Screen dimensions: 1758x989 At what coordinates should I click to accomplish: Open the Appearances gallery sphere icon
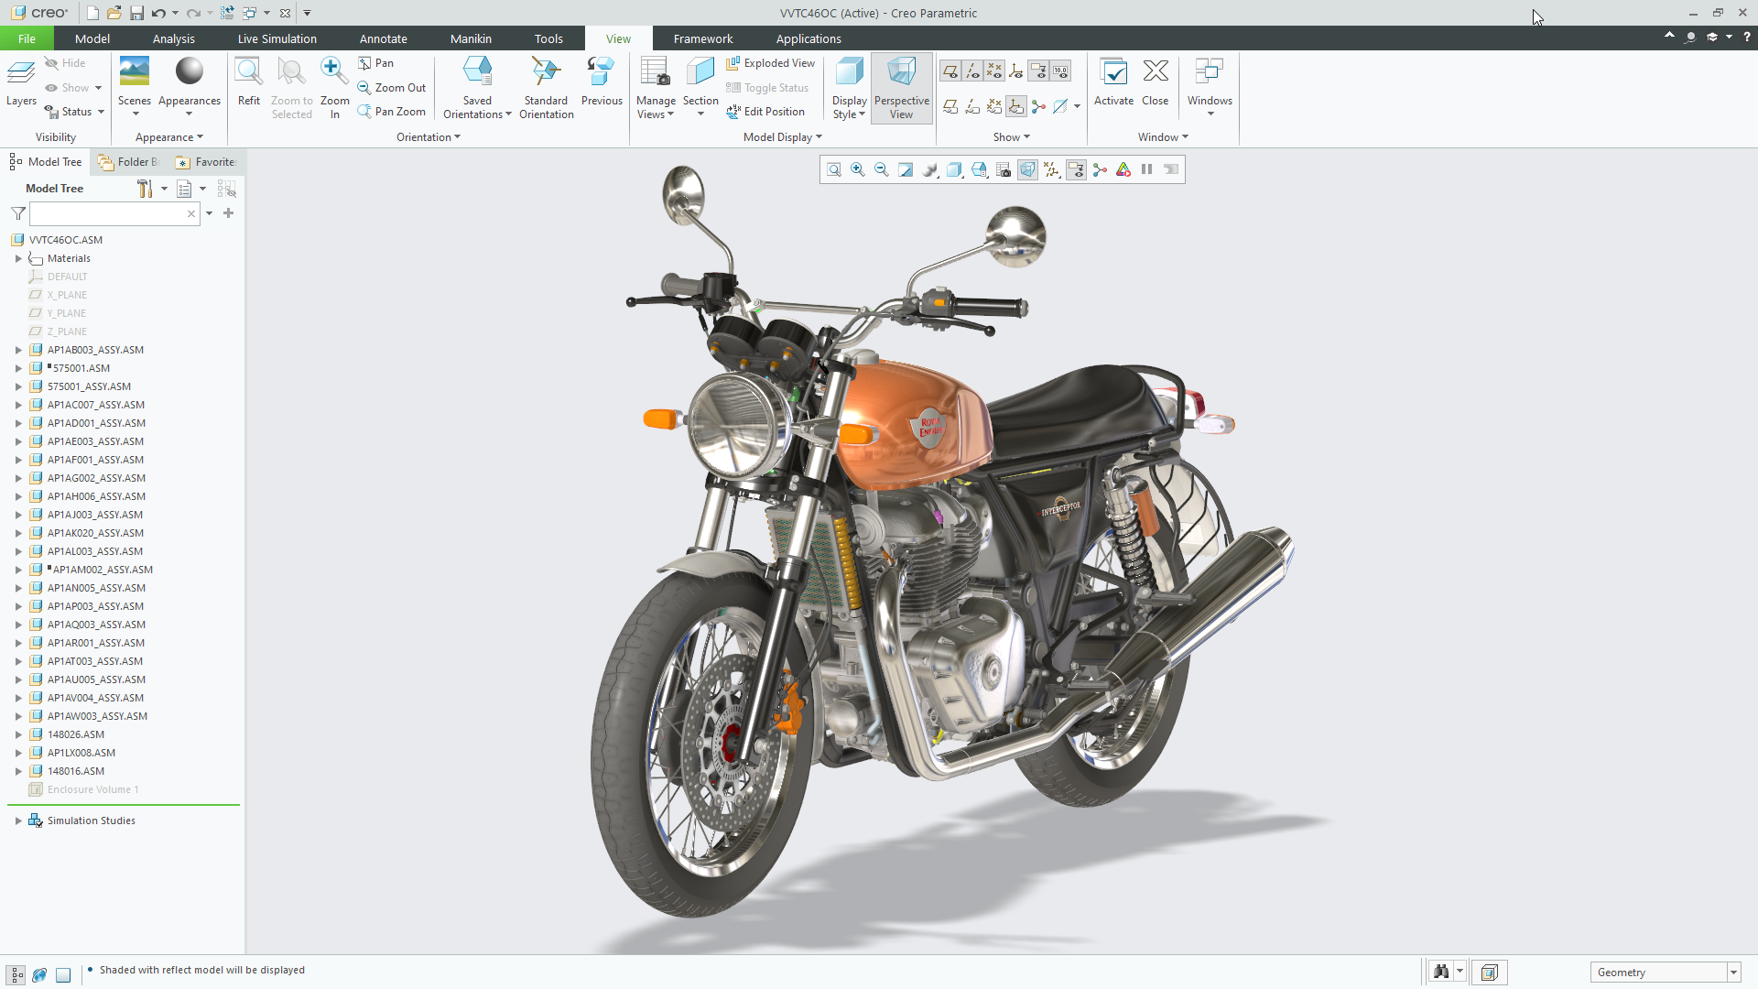coord(190,71)
